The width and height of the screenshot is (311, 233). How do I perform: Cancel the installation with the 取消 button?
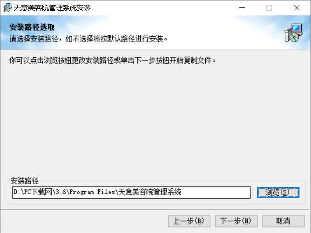[x=284, y=221]
